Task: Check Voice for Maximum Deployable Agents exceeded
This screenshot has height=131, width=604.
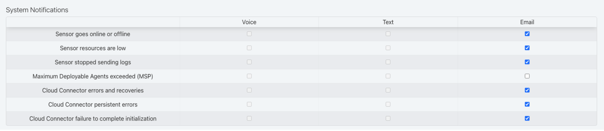Action: [249, 76]
